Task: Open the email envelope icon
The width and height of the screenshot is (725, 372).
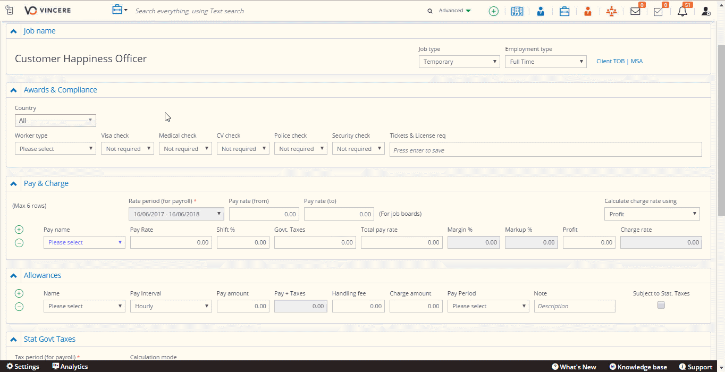Action: pos(635,11)
